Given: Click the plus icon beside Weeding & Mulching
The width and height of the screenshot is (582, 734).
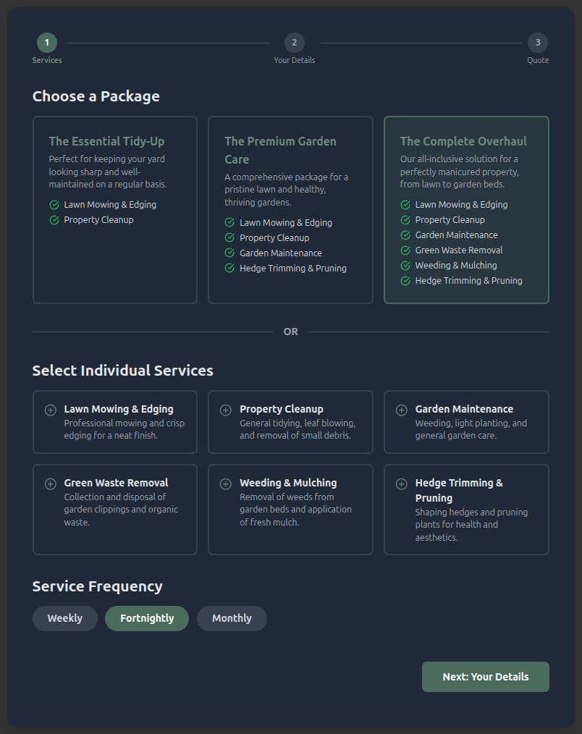Looking at the screenshot, I should coord(226,484).
